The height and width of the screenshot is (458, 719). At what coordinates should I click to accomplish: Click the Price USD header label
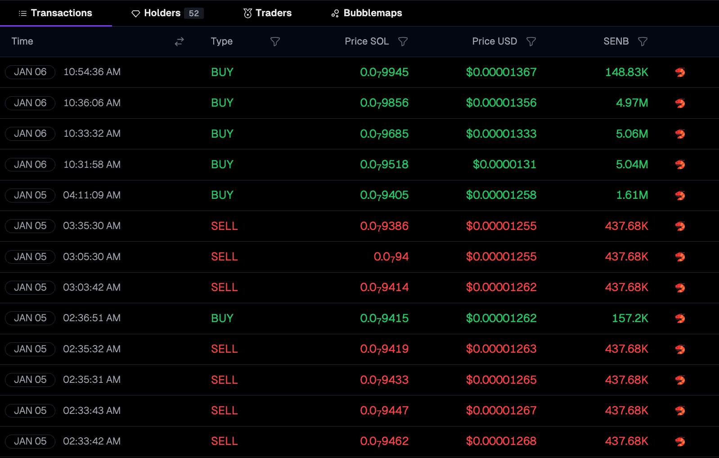coord(494,41)
